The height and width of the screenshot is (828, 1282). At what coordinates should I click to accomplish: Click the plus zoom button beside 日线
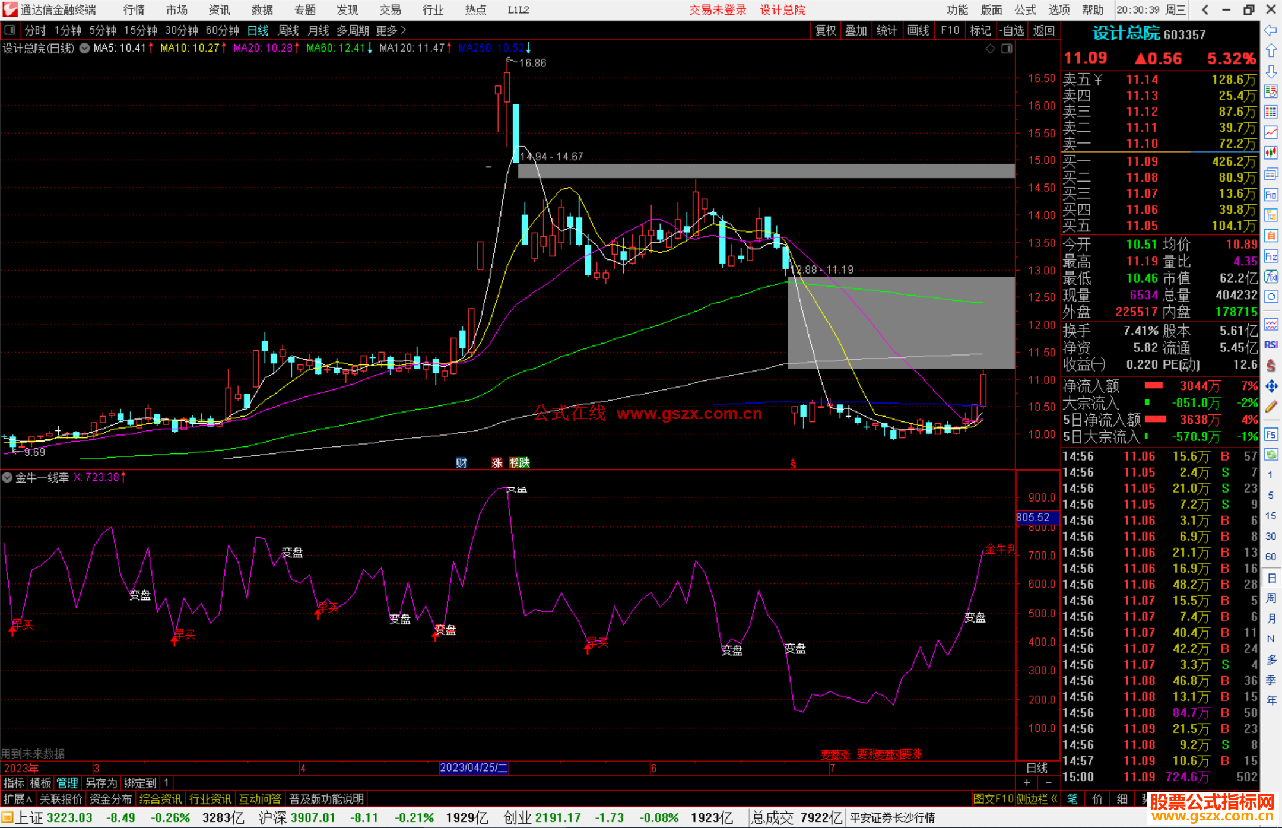pos(1027,783)
